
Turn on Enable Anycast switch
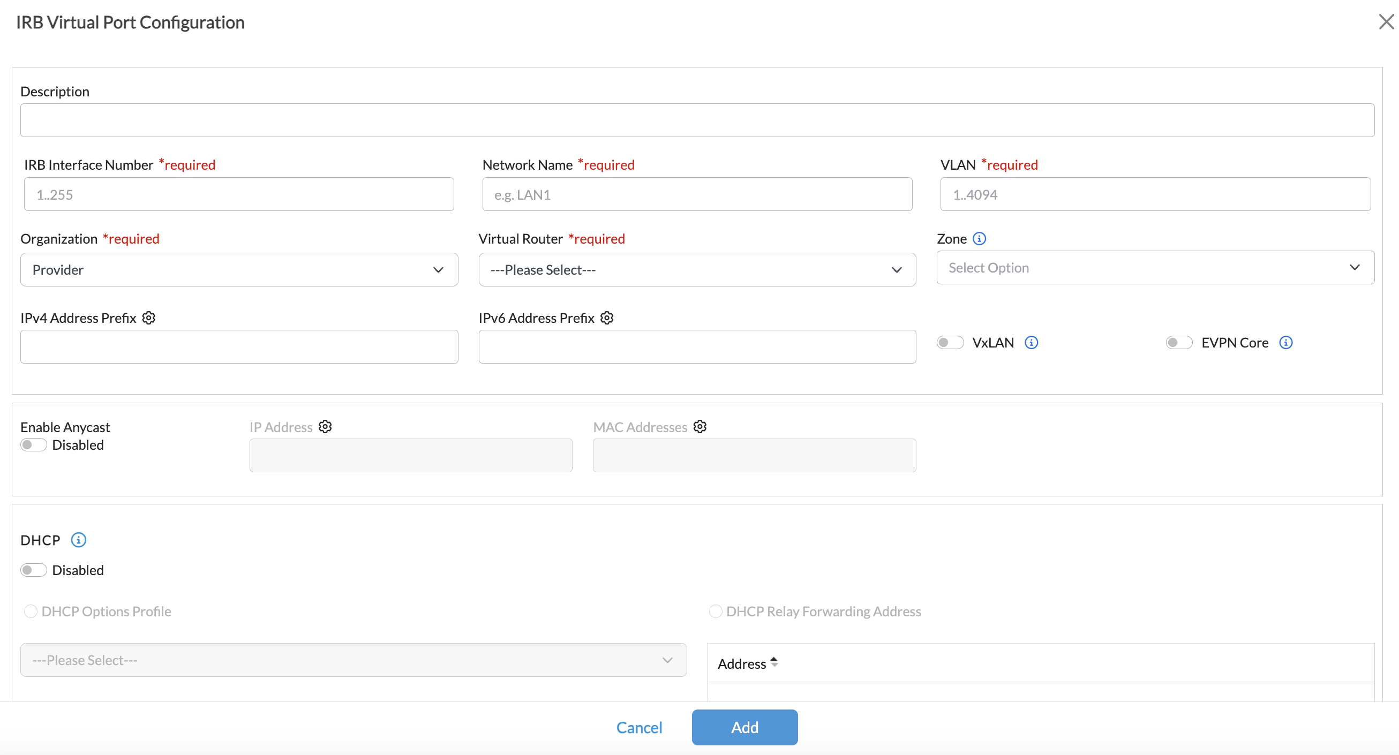(33, 445)
